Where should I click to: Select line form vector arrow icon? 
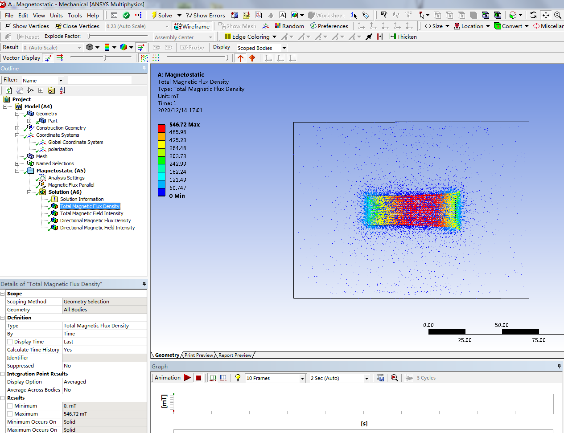[x=241, y=58]
